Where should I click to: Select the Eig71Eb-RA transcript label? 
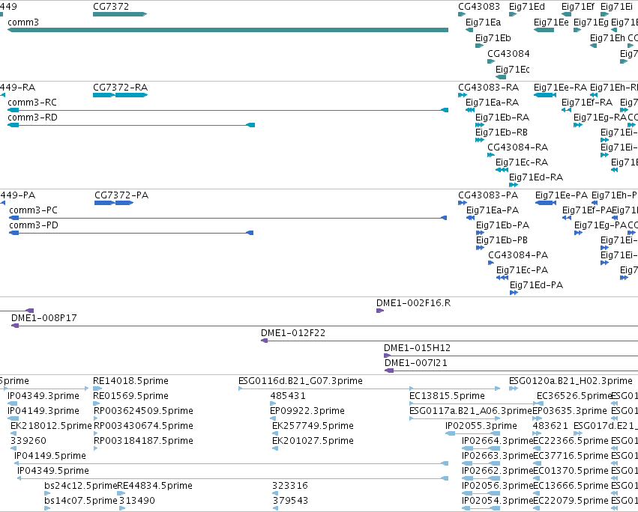point(502,118)
